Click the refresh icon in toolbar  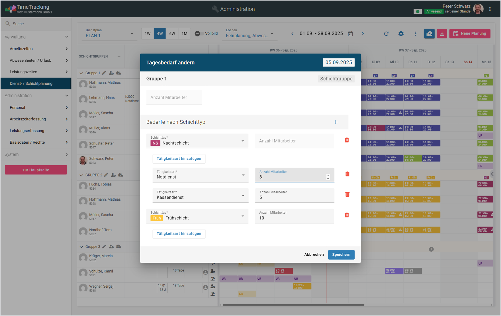tap(386, 34)
